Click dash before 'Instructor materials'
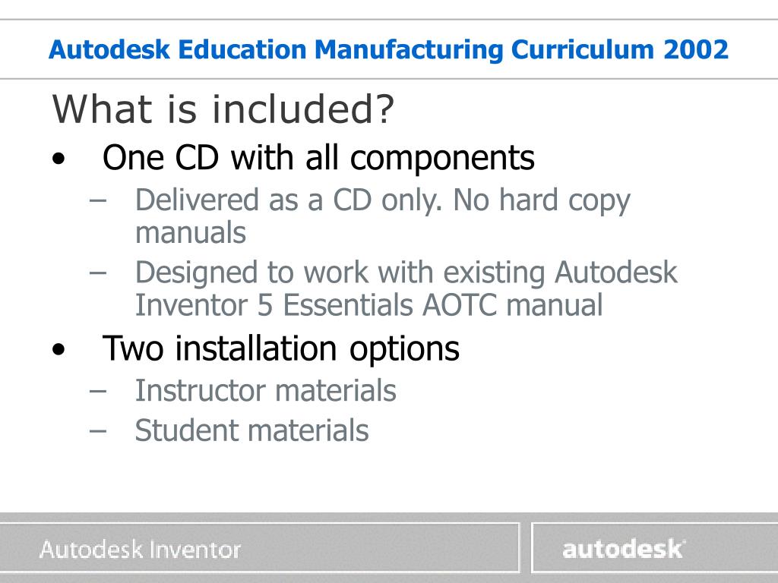The height and width of the screenshot is (583, 778). [98, 391]
